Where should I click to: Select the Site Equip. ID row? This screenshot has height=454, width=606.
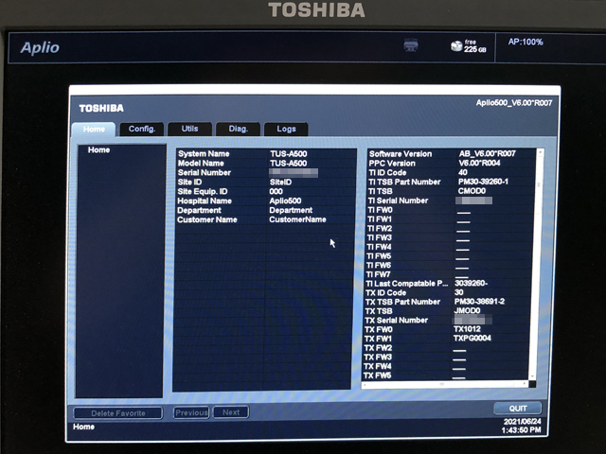(265, 191)
